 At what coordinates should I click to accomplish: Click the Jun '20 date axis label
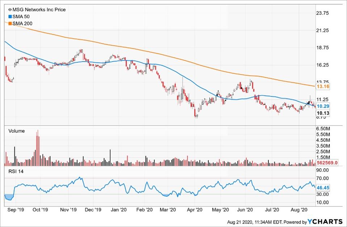[245, 210]
